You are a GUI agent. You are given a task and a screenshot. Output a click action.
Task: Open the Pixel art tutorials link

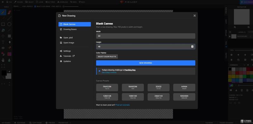[x=122, y=105]
